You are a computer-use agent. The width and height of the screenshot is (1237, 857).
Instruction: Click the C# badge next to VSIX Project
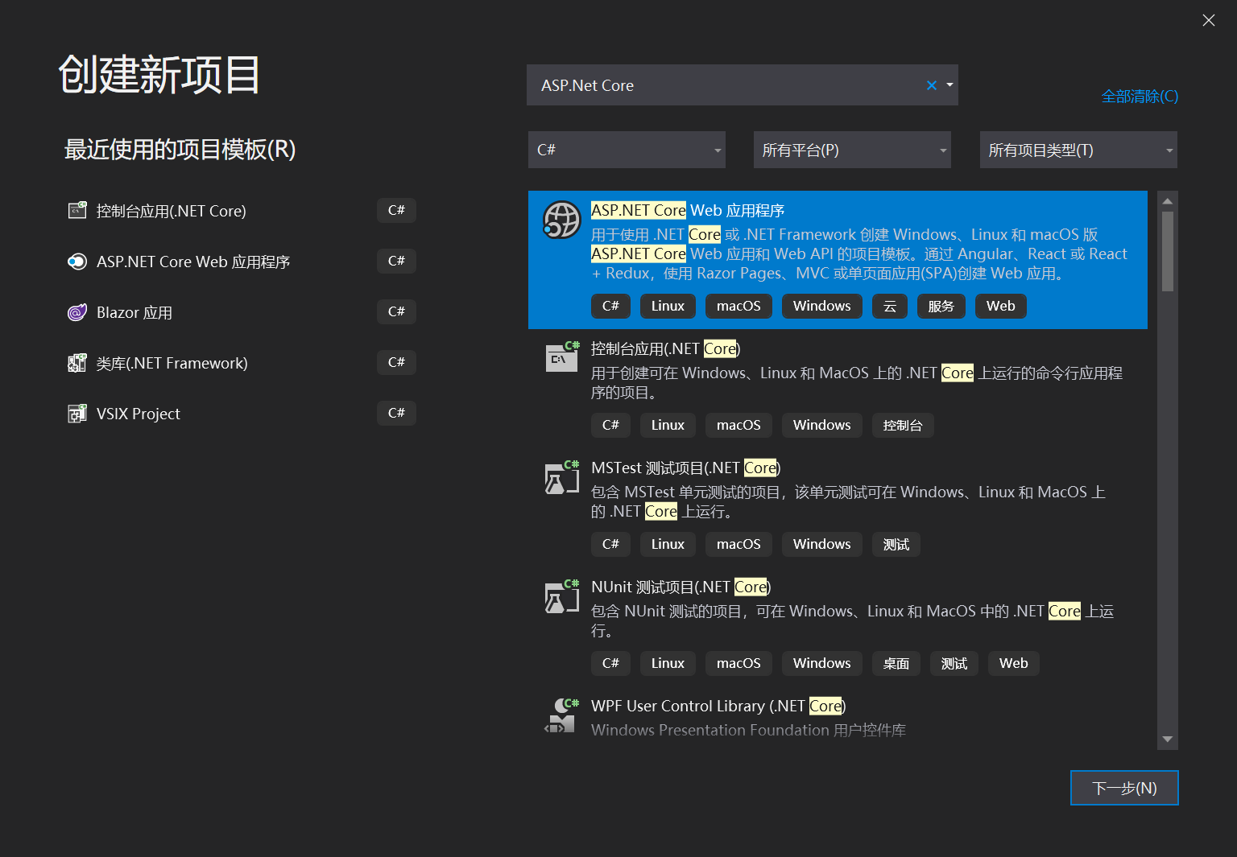coord(396,413)
